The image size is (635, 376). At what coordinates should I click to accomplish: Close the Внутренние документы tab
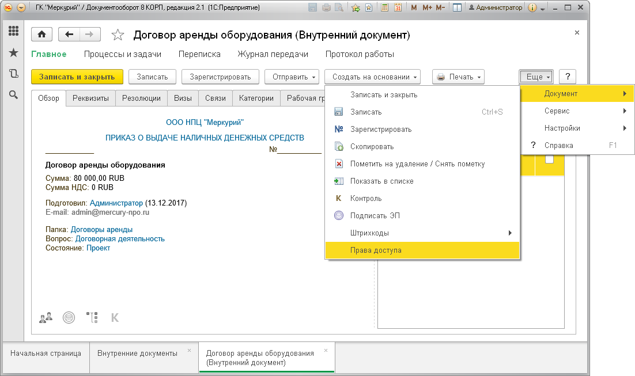click(x=189, y=351)
